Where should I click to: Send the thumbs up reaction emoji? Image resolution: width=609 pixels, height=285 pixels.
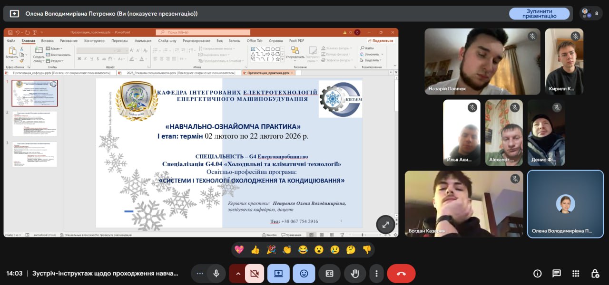pyautogui.click(x=255, y=249)
